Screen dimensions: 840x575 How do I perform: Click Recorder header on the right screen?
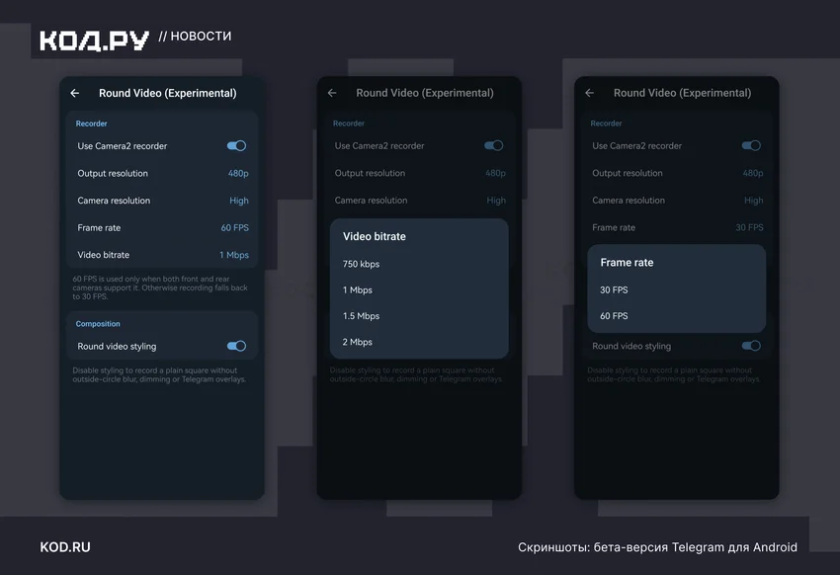(606, 123)
